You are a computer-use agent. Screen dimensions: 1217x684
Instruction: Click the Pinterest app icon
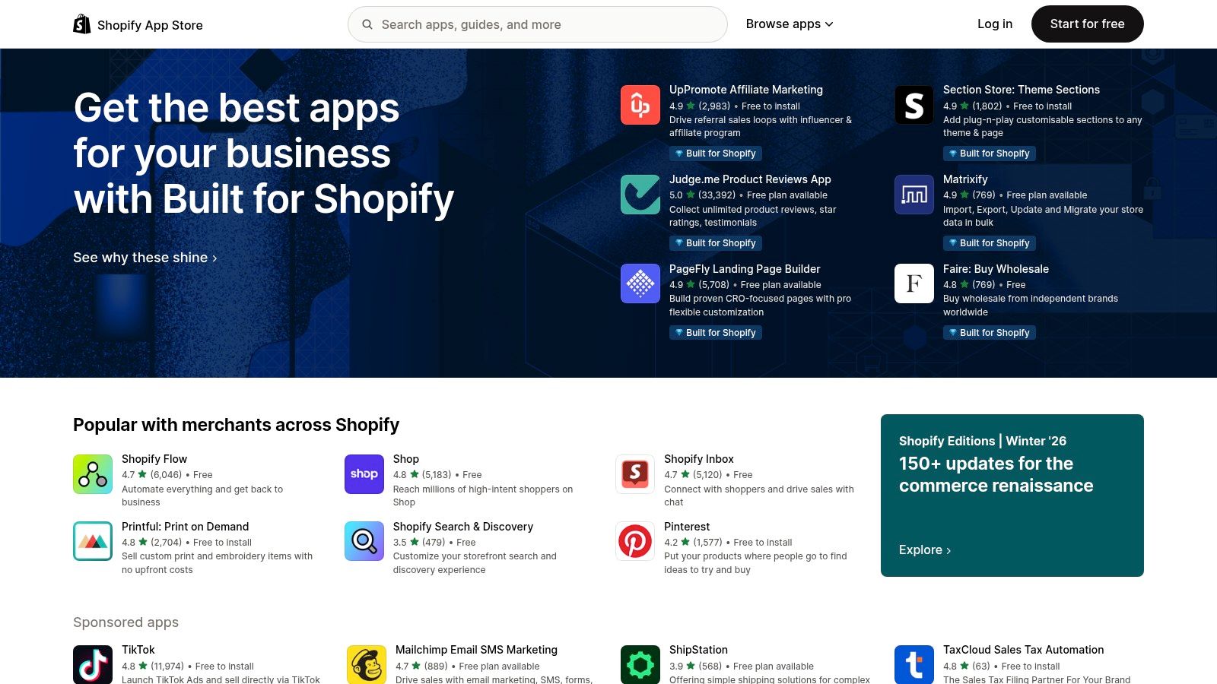[634, 541]
